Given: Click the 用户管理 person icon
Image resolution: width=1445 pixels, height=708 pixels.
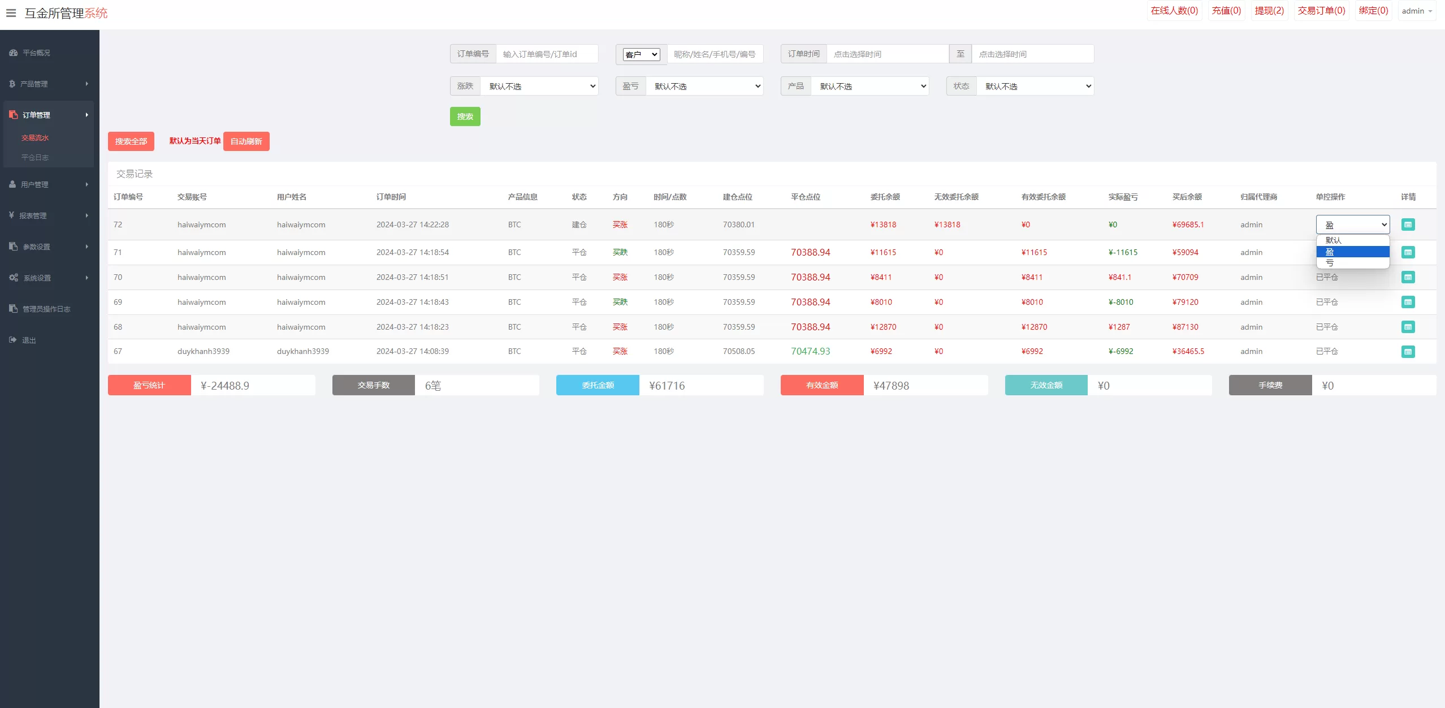Looking at the screenshot, I should pos(12,184).
